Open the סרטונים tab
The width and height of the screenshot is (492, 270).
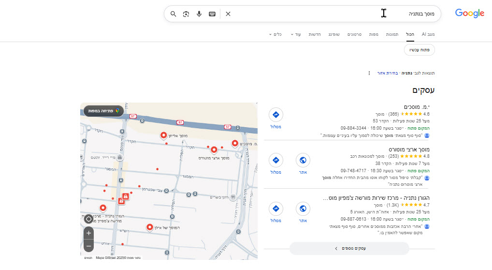[355, 34]
